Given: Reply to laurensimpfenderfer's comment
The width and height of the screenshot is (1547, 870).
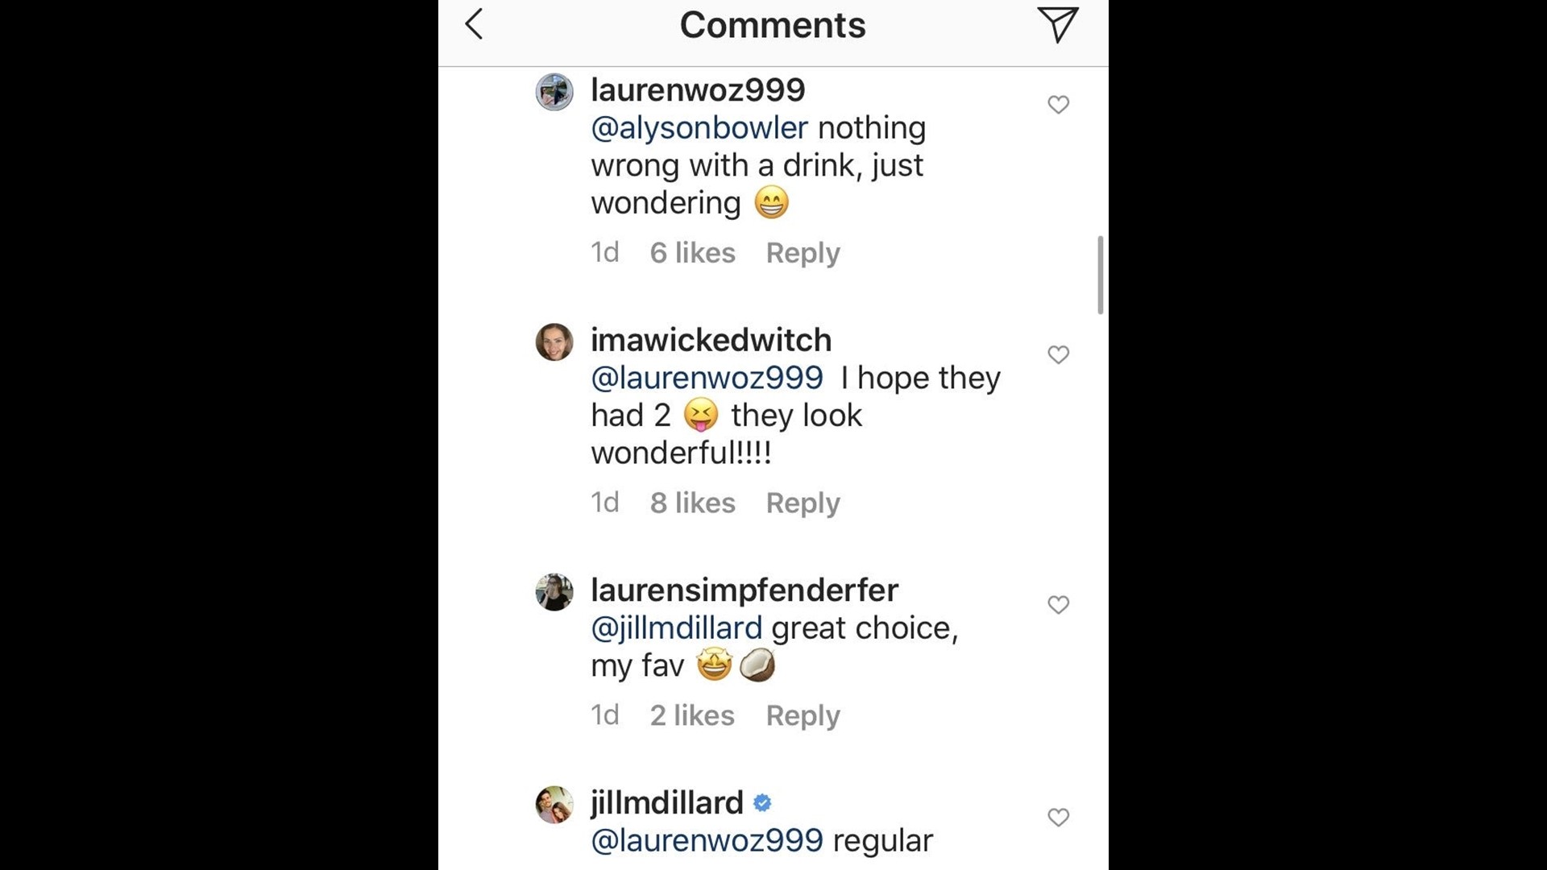Looking at the screenshot, I should tap(803, 715).
